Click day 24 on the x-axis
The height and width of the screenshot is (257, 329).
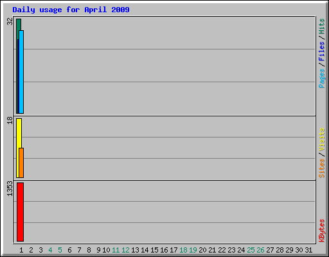coord(241,250)
